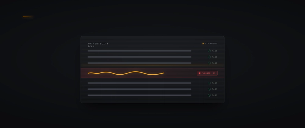Select the third gray text line bar
Viewport: 305px width, 128px height.
(x=139, y=63)
